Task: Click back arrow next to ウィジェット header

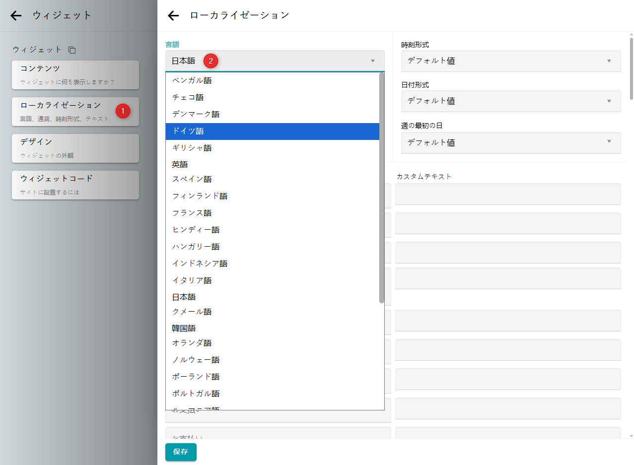Action: [16, 15]
